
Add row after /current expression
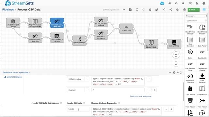[x=154, y=90]
